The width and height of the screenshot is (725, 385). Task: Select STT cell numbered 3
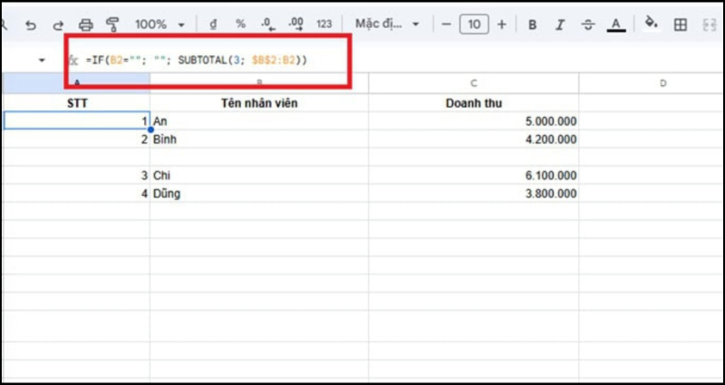77,175
